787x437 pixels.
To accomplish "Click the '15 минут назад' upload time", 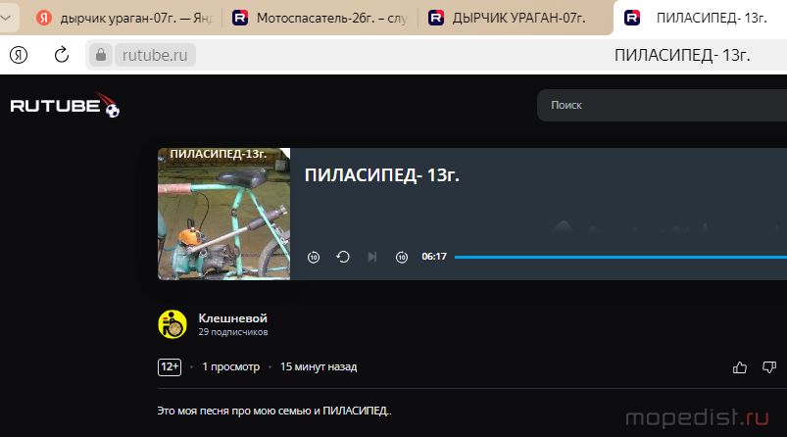I will click(319, 366).
